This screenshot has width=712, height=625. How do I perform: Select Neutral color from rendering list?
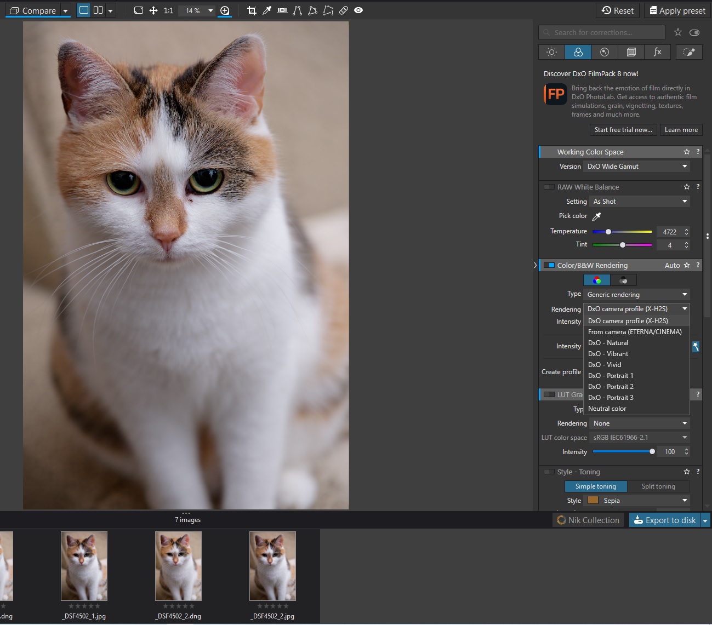pyautogui.click(x=607, y=409)
